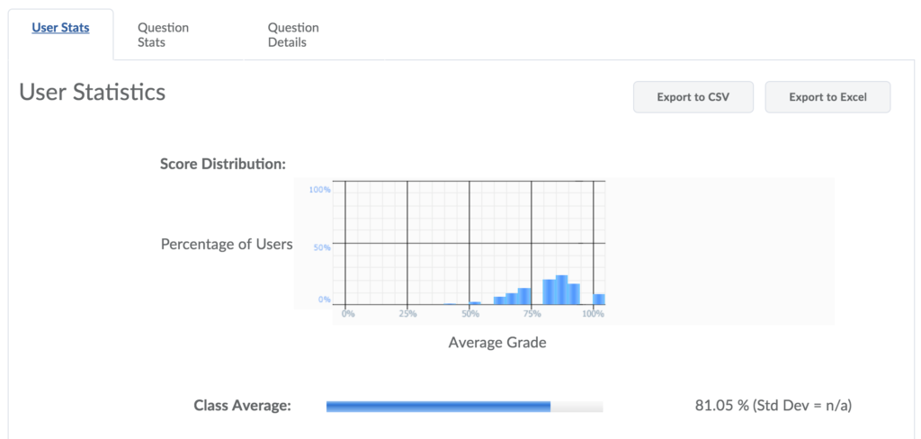
Task: Click the 0% label on the horizontal axis
Action: click(x=348, y=314)
